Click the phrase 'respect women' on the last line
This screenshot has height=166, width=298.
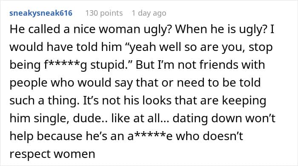pyautogui.click(x=52, y=154)
